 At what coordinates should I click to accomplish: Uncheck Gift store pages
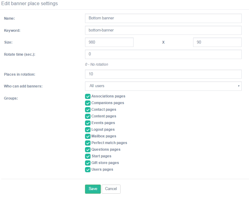[x=88, y=163]
